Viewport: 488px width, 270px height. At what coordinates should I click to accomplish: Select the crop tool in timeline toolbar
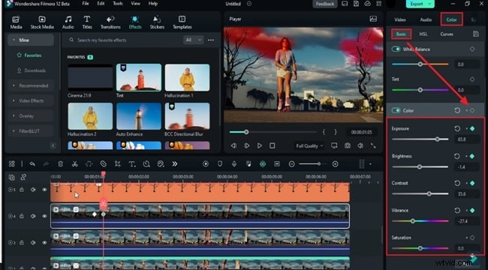[x=118, y=164]
